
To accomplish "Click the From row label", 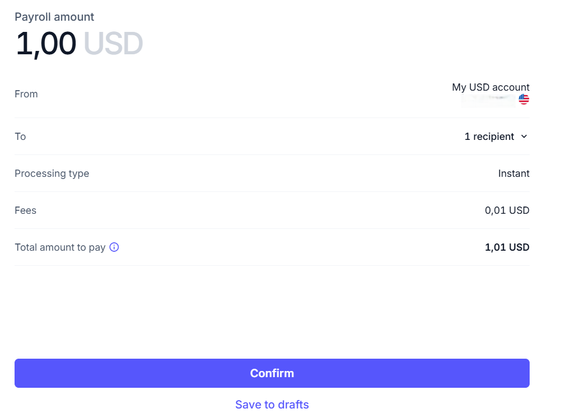I will 26,94.
